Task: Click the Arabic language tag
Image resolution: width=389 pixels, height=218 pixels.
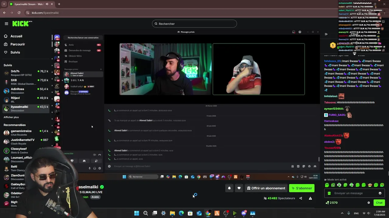Action: coord(95,197)
